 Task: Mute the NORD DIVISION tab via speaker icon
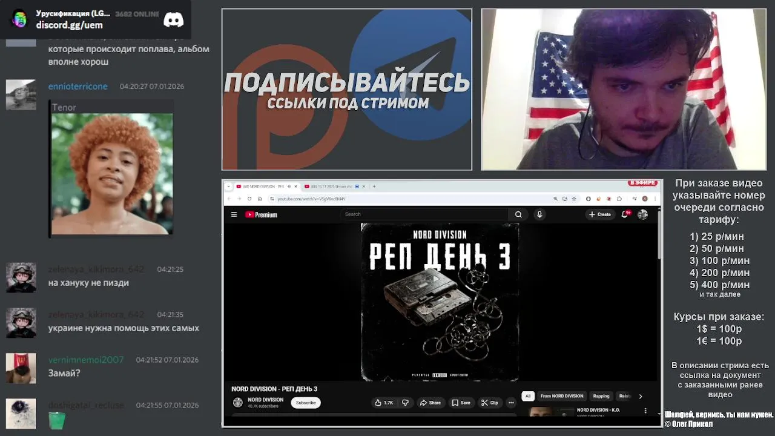(x=289, y=187)
